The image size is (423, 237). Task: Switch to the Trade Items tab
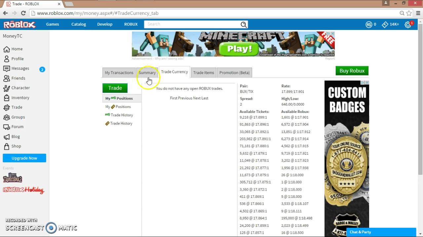tap(204, 73)
